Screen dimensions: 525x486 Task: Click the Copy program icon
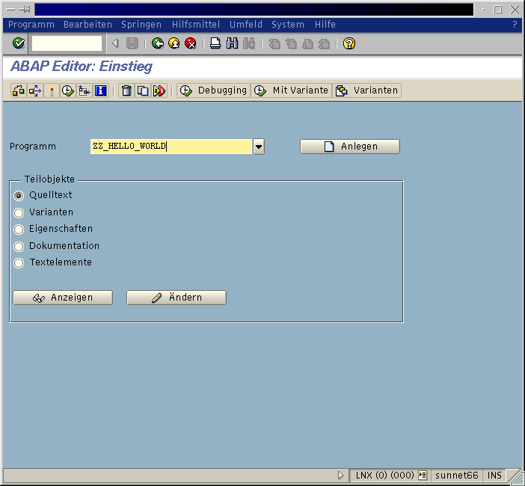[143, 90]
